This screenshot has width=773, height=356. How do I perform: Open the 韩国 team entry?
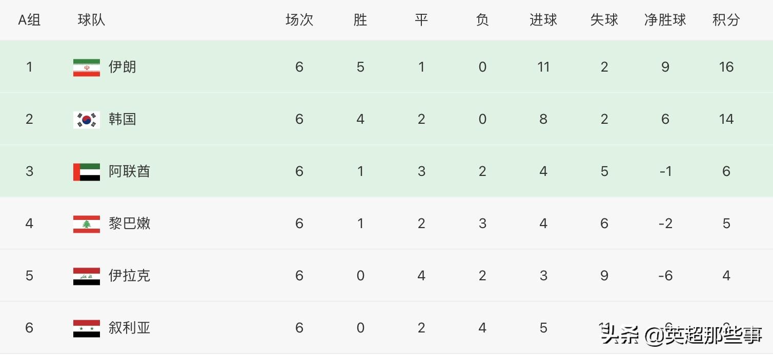123,119
